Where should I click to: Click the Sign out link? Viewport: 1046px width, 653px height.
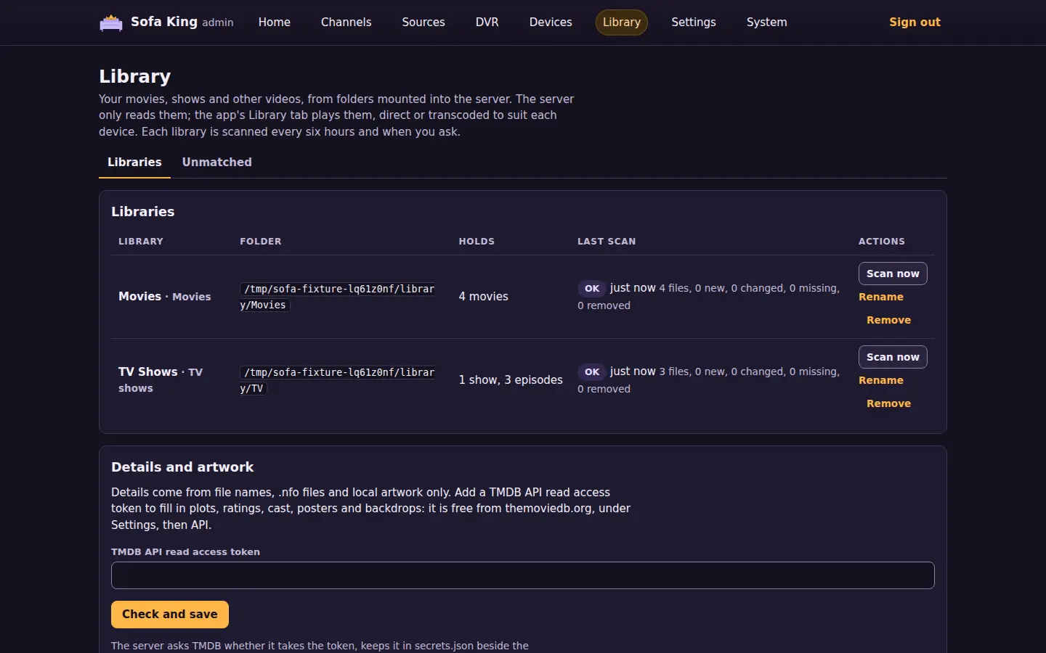(x=915, y=22)
